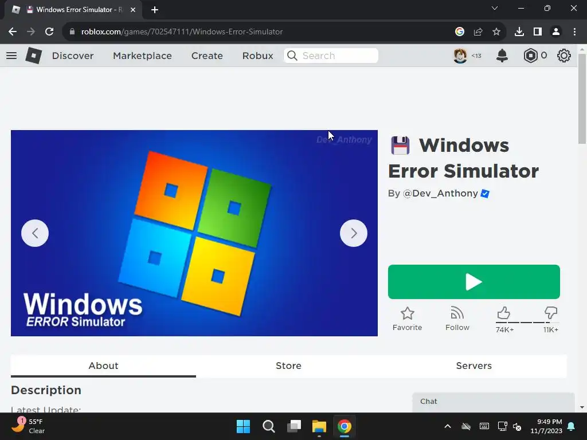Screen dimensions: 587x440
Task: Click the 74K+ likes count
Action: [x=504, y=329]
